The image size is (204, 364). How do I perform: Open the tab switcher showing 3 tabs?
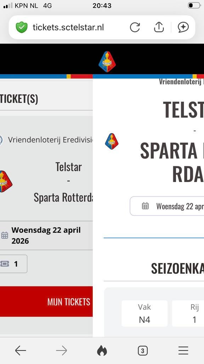(x=142, y=350)
